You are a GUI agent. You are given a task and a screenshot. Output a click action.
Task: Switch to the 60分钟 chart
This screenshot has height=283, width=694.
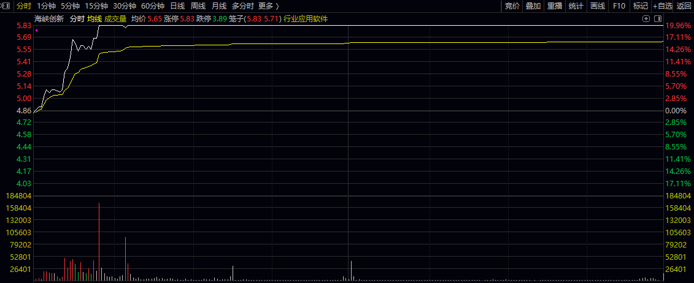153,6
